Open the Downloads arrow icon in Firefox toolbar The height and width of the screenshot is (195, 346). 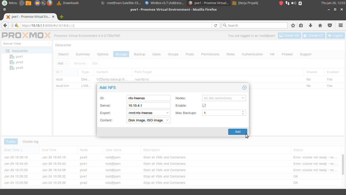tap(311, 25)
